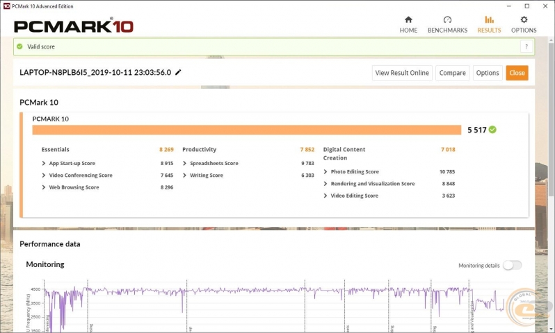Click the Writing value 6 303
Viewport: 555px width, 333px height.
(x=307, y=175)
